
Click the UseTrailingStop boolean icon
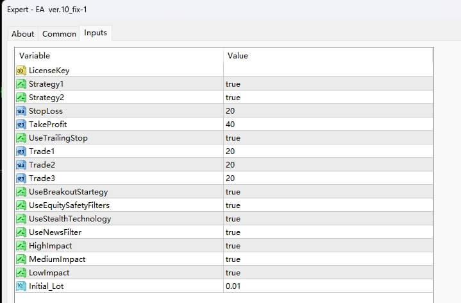(x=21, y=138)
